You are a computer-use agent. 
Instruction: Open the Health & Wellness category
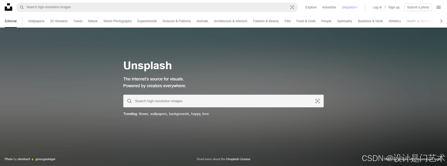tap(420, 21)
